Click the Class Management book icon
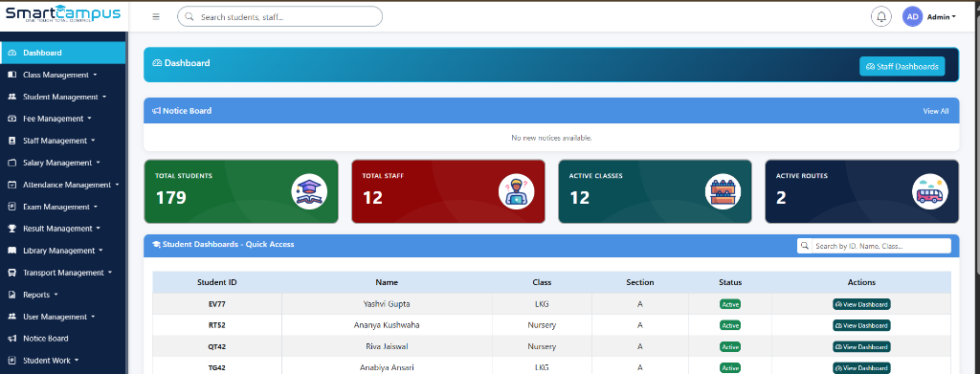The image size is (980, 374). tap(11, 75)
